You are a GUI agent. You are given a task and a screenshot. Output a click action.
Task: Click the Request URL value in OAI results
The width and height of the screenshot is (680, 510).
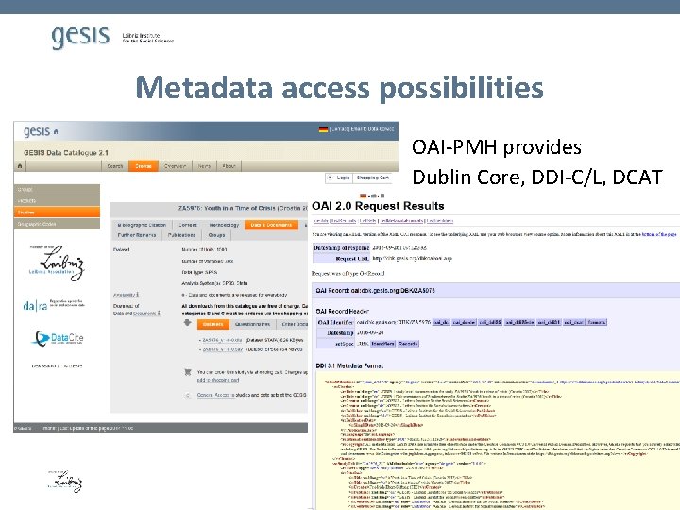point(412,258)
